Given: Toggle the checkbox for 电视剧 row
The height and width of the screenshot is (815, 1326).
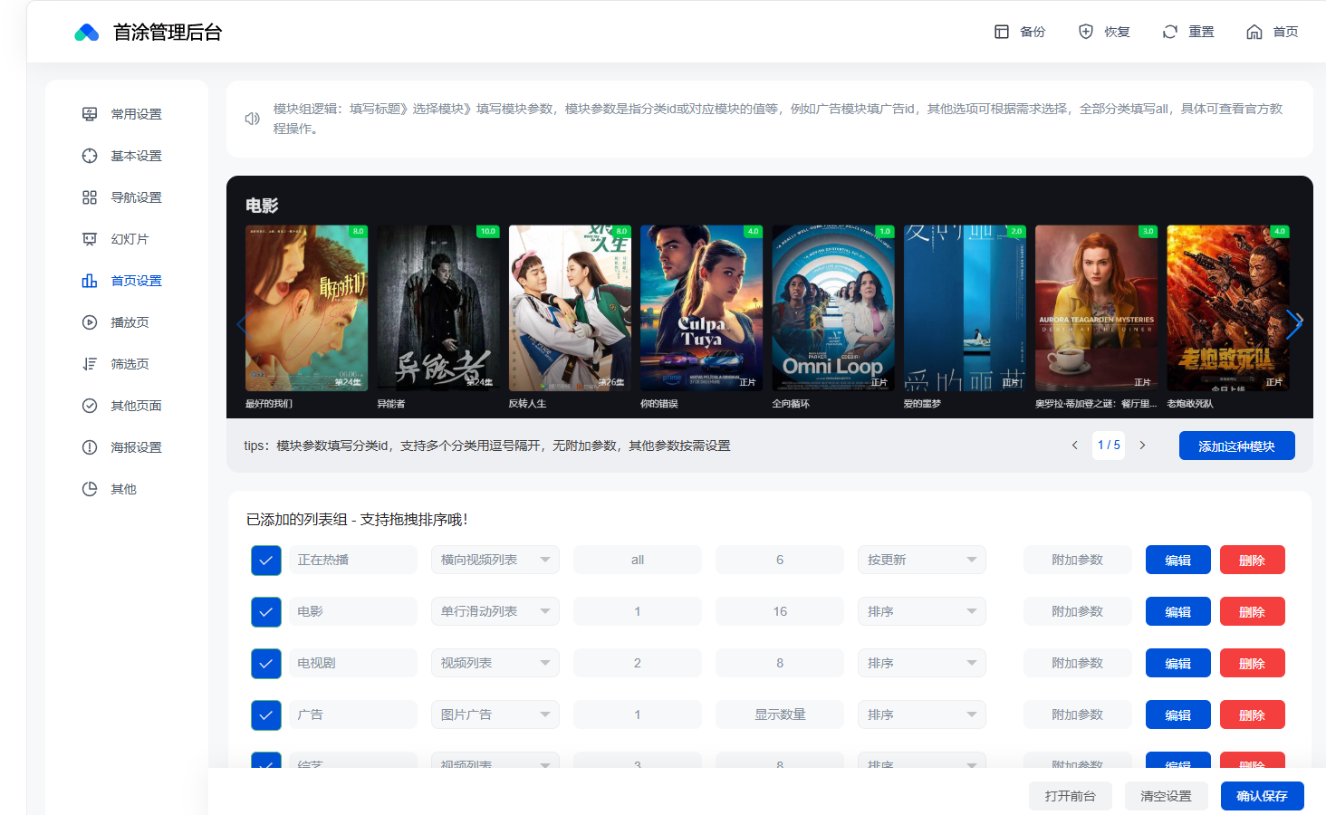Looking at the screenshot, I should 266,664.
